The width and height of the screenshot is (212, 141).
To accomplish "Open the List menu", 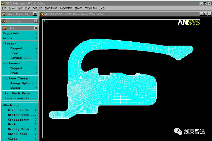I will tap(20, 8).
